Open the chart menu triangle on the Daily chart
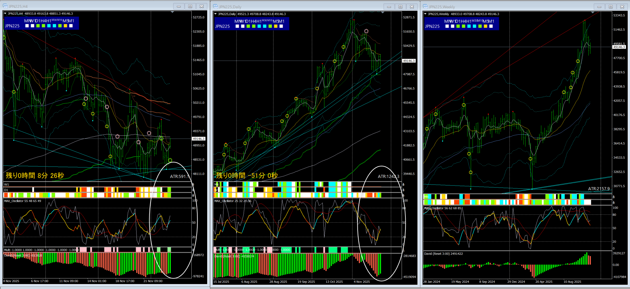The image size is (630, 289). pyautogui.click(x=215, y=14)
